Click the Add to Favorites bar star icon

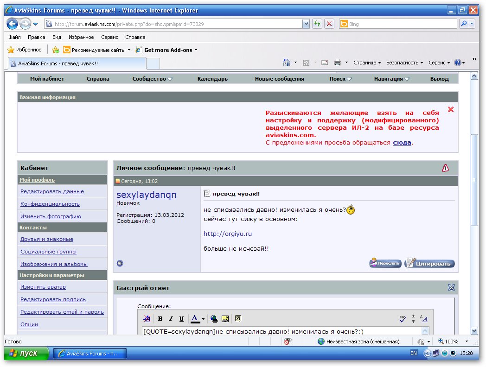tap(56, 50)
